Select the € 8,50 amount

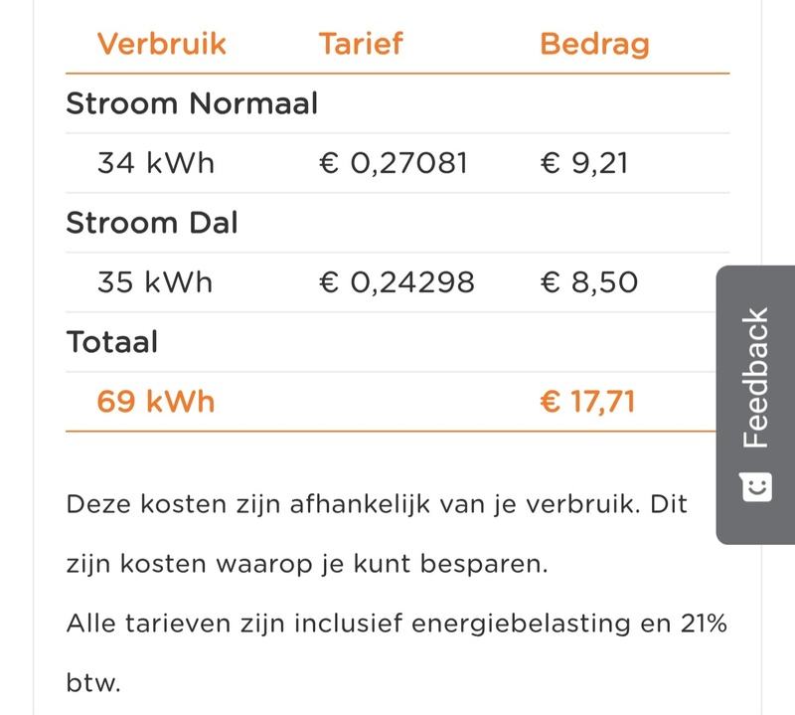[x=588, y=282]
